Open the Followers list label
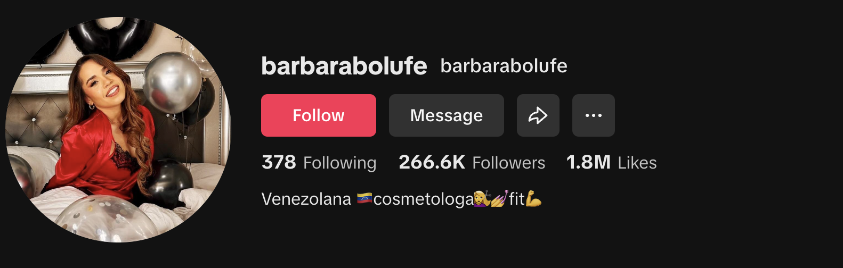This screenshot has height=268, width=843. 509,163
